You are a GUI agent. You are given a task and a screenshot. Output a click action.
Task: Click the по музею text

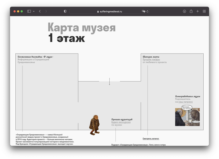tap(117, 125)
